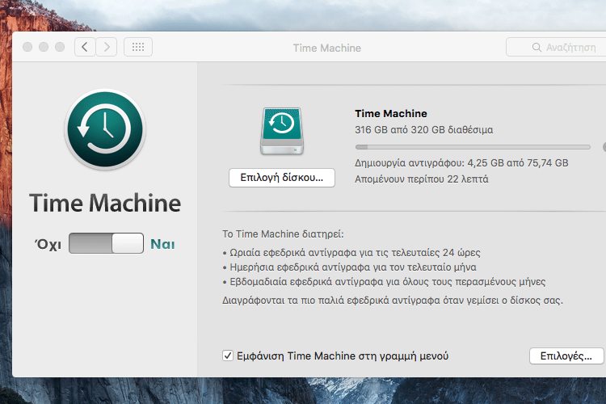606x404 pixels.
Task: Click the Όχι label beside the switch
Action: pyautogui.click(x=48, y=244)
